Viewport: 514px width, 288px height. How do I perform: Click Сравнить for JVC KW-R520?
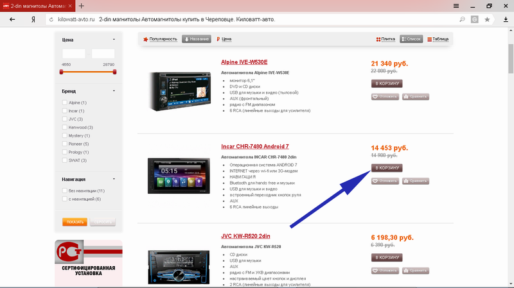point(416,271)
